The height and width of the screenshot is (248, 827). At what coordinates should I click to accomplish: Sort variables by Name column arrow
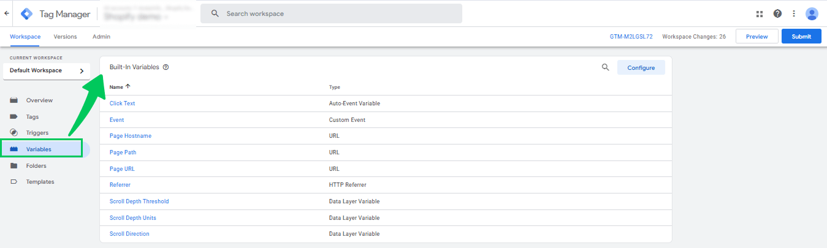click(x=128, y=86)
